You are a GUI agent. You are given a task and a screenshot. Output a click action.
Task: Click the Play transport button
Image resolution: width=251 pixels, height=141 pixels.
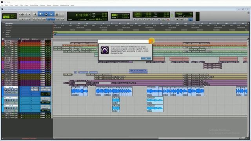click(163, 20)
